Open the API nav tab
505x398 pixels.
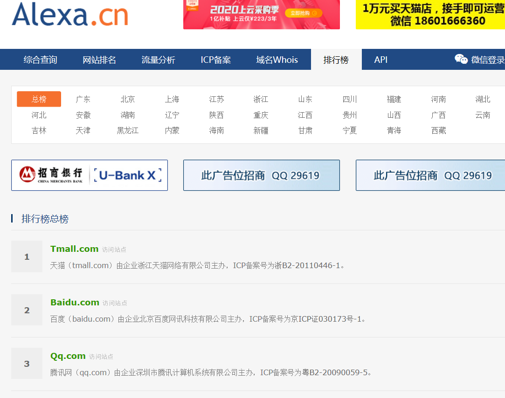click(x=380, y=60)
